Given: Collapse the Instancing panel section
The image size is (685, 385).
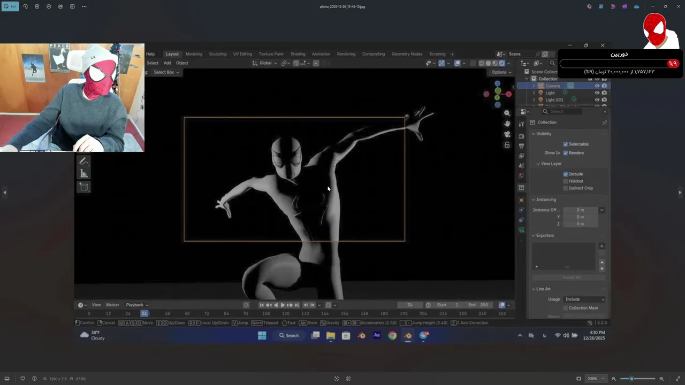Looking at the screenshot, I should (533, 199).
